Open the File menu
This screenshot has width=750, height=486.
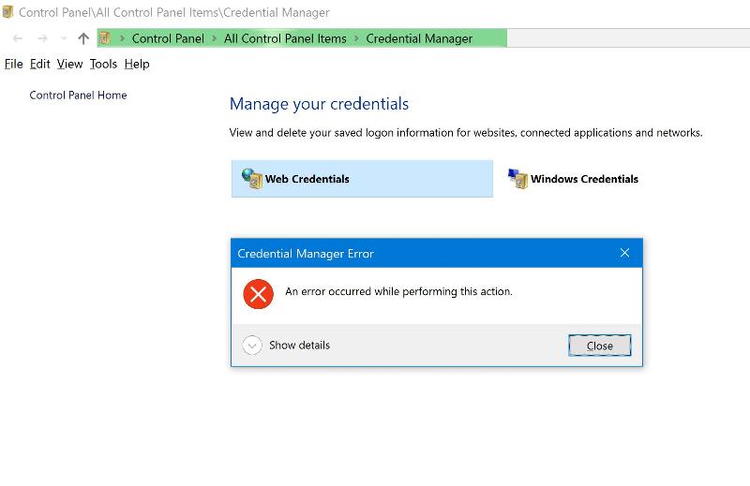[x=13, y=64]
